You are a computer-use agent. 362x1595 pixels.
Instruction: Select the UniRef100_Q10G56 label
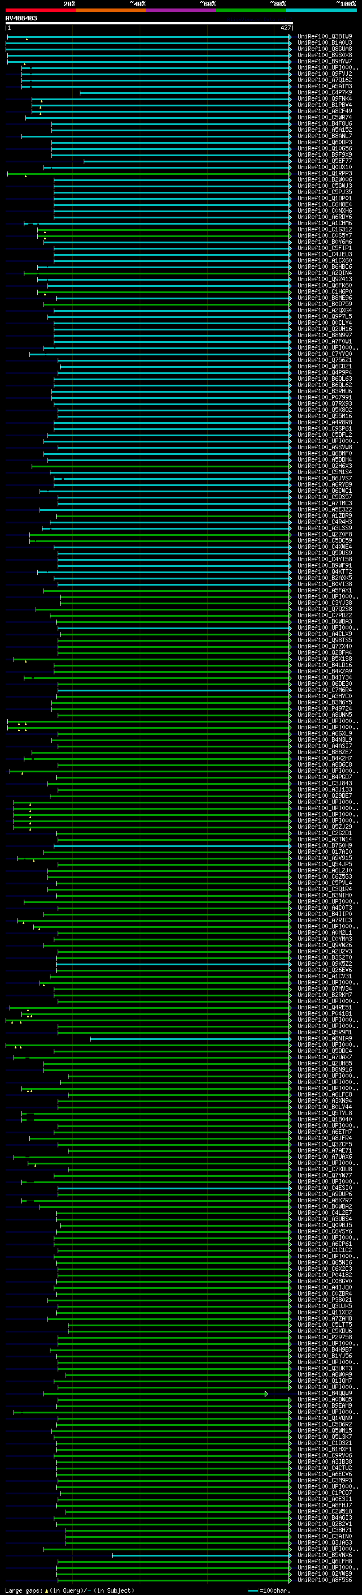point(325,149)
